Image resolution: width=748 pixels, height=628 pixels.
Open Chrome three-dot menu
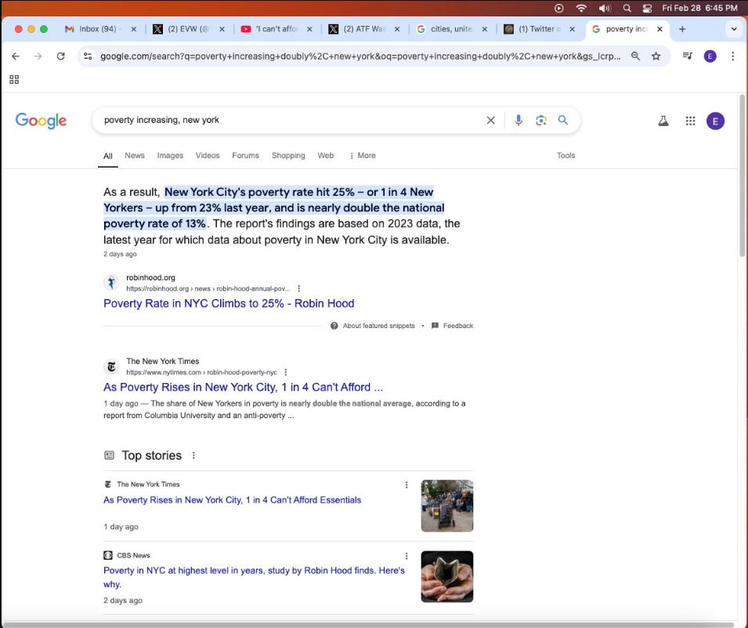point(733,56)
